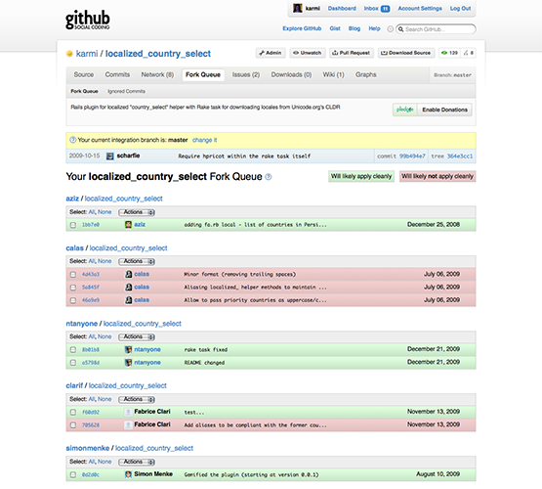Click Simon Menke's avatar in the Gemified row
542x489 pixels.
[128, 474]
